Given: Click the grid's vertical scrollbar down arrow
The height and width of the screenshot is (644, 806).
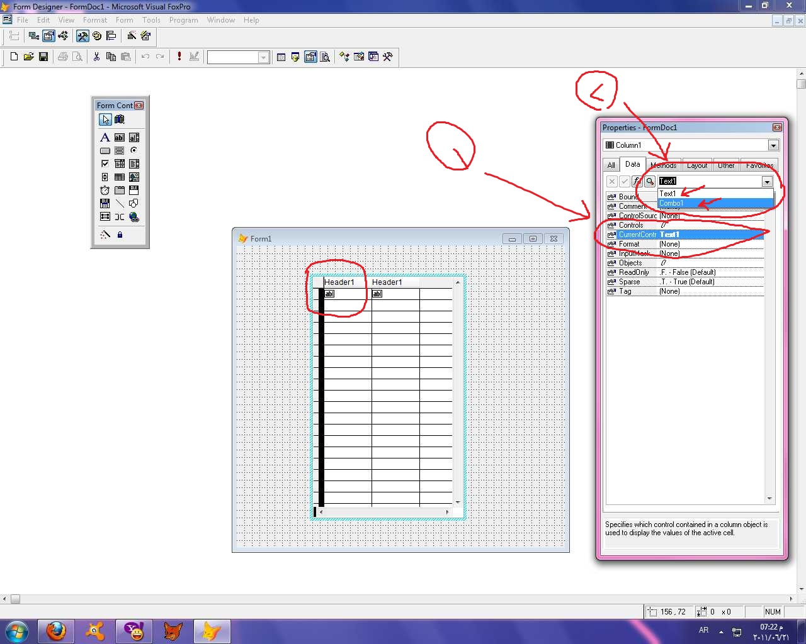Looking at the screenshot, I should [458, 502].
